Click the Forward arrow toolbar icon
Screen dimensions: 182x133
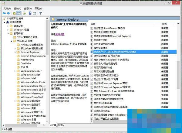click(8, 13)
